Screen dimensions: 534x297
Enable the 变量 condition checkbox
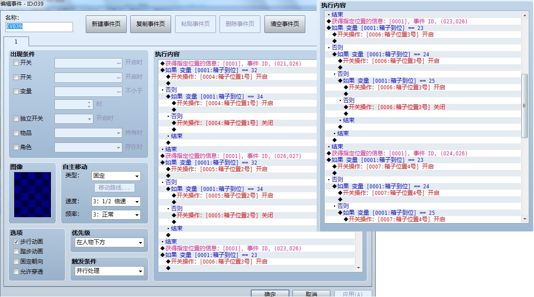click(x=16, y=91)
